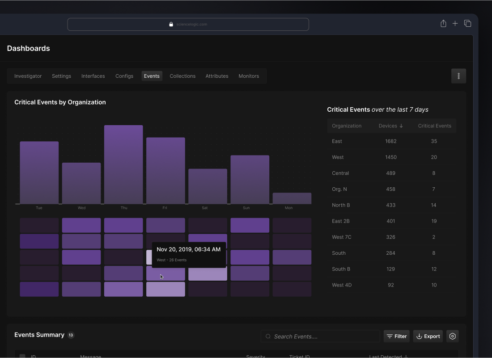The width and height of the screenshot is (492, 358).
Task: Click the Export button
Action: tap(428, 336)
